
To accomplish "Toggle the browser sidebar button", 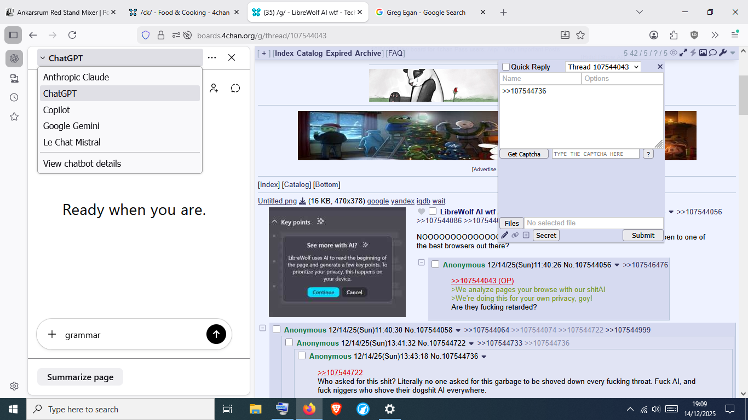I will tap(13, 35).
